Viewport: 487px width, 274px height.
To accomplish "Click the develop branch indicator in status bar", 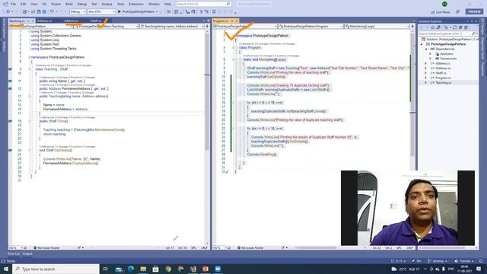I will 438,261.
